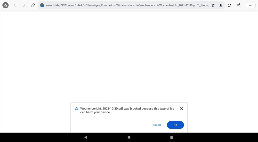
Task: Open downloads via the download icon
Action: [x=221, y=5]
